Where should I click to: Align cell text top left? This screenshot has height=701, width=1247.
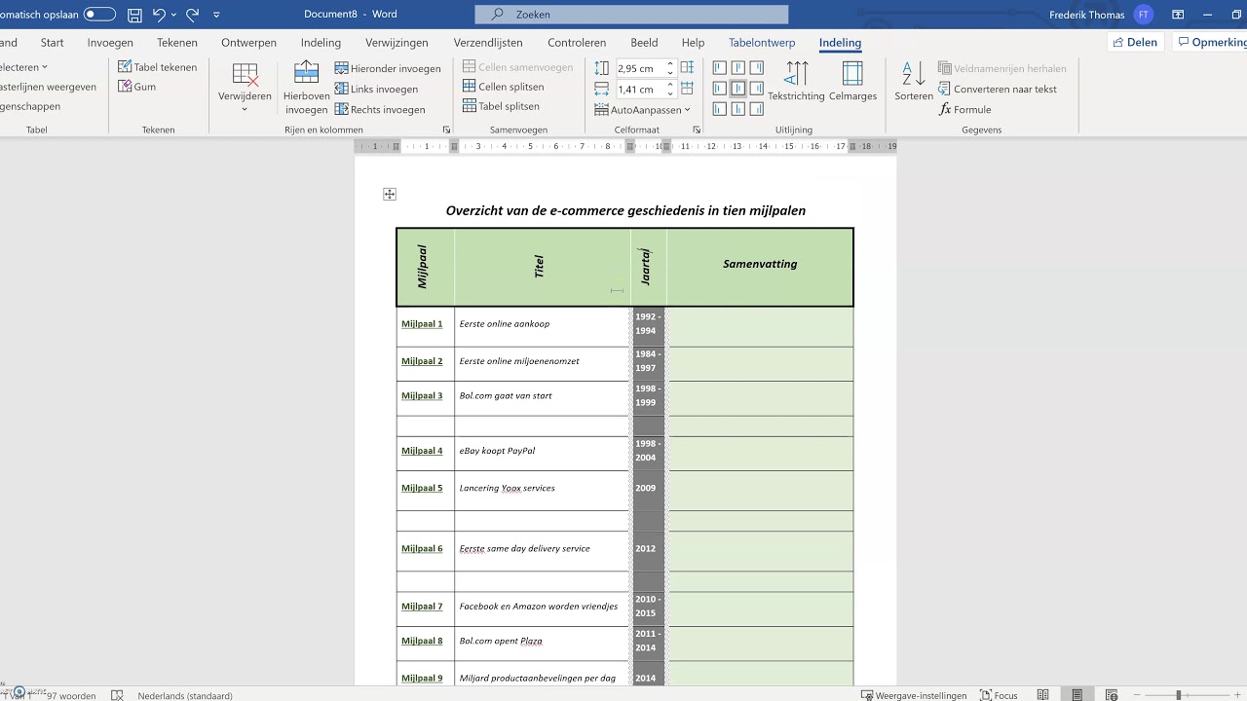click(720, 67)
